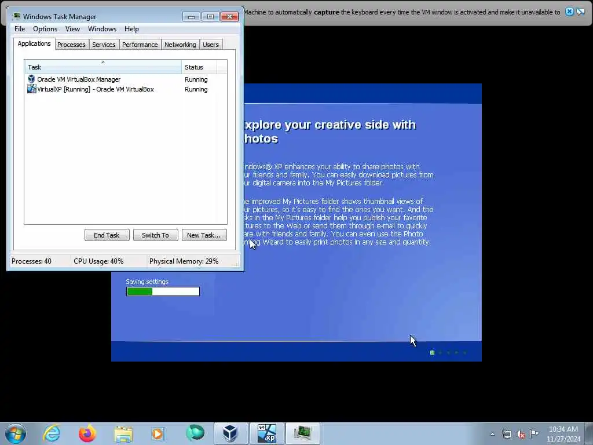Sort the list by the Status column header
The image size is (593, 445).
(x=199, y=67)
